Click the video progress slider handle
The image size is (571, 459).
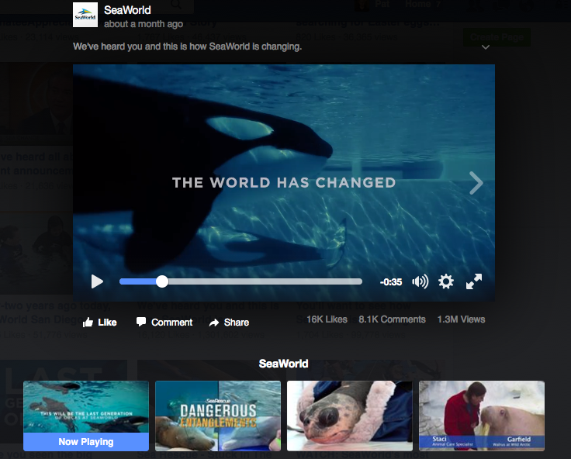162,281
